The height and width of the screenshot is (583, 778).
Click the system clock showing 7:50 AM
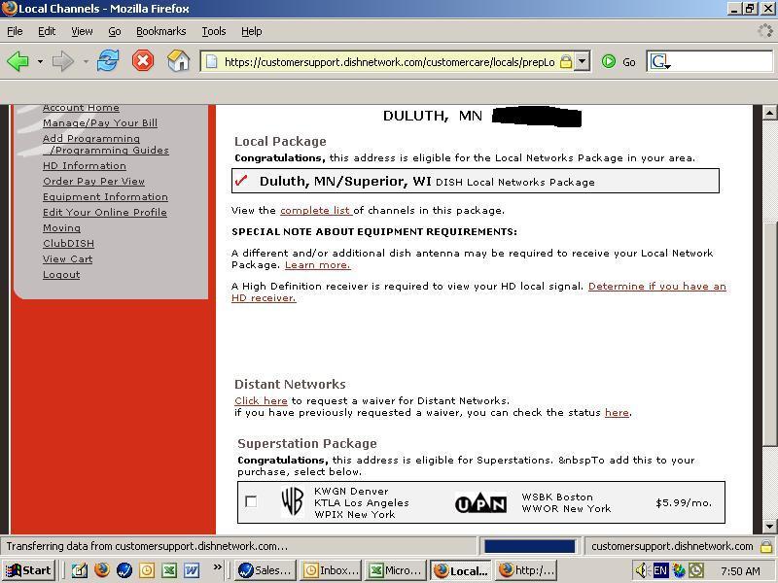pos(740,570)
